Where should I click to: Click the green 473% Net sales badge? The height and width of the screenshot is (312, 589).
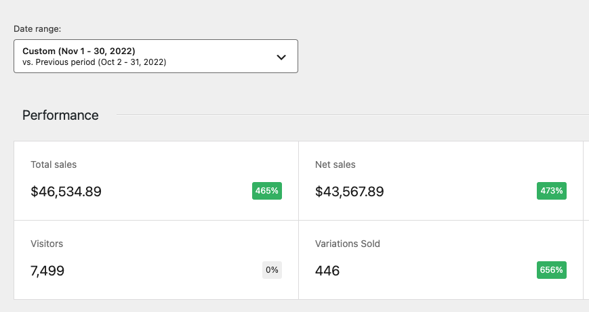click(x=551, y=191)
